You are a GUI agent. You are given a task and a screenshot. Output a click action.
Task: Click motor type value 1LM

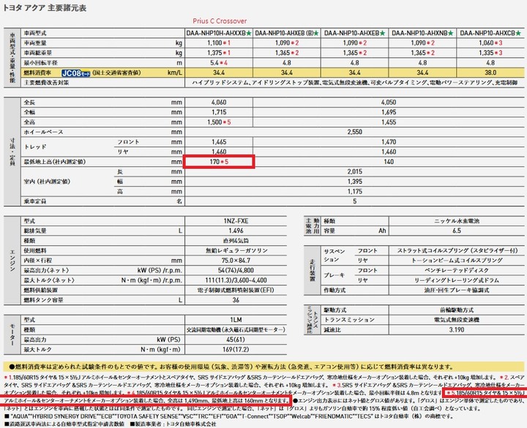coord(236,320)
